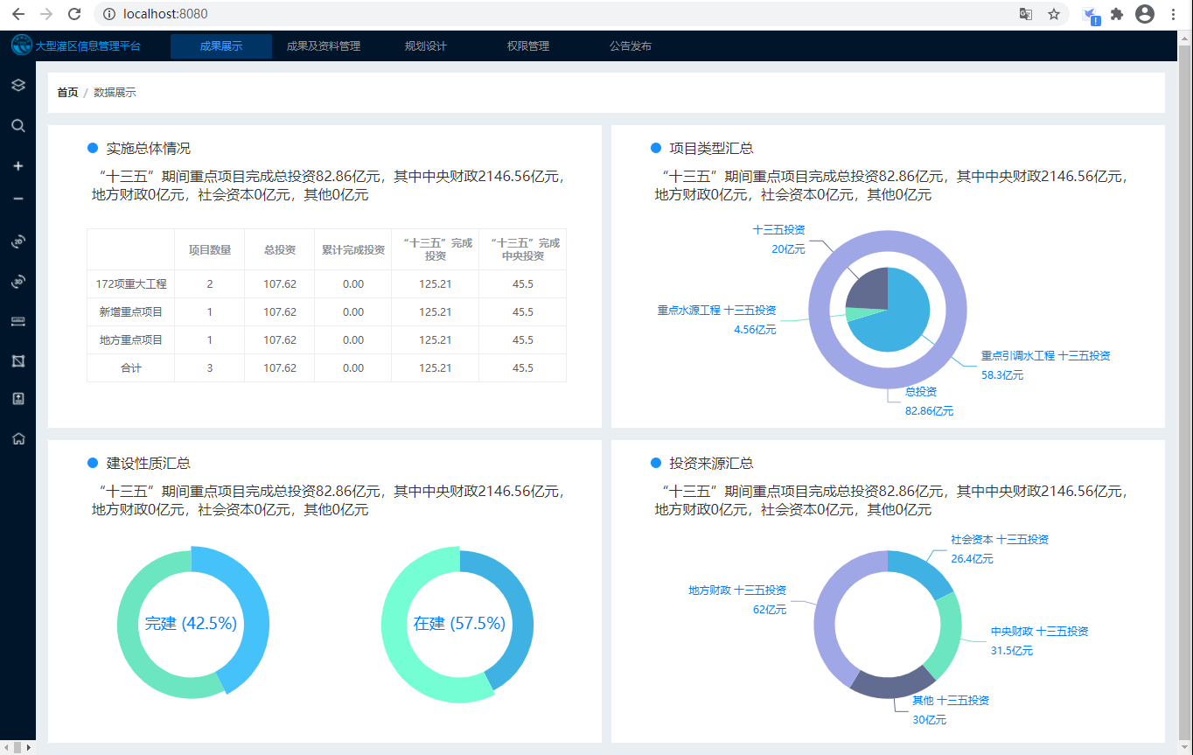
Task: Open the 权限管理 menu
Action: pyautogui.click(x=528, y=46)
